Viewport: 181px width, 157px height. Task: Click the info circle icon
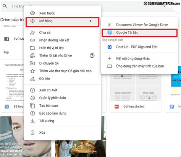coord(32,90)
